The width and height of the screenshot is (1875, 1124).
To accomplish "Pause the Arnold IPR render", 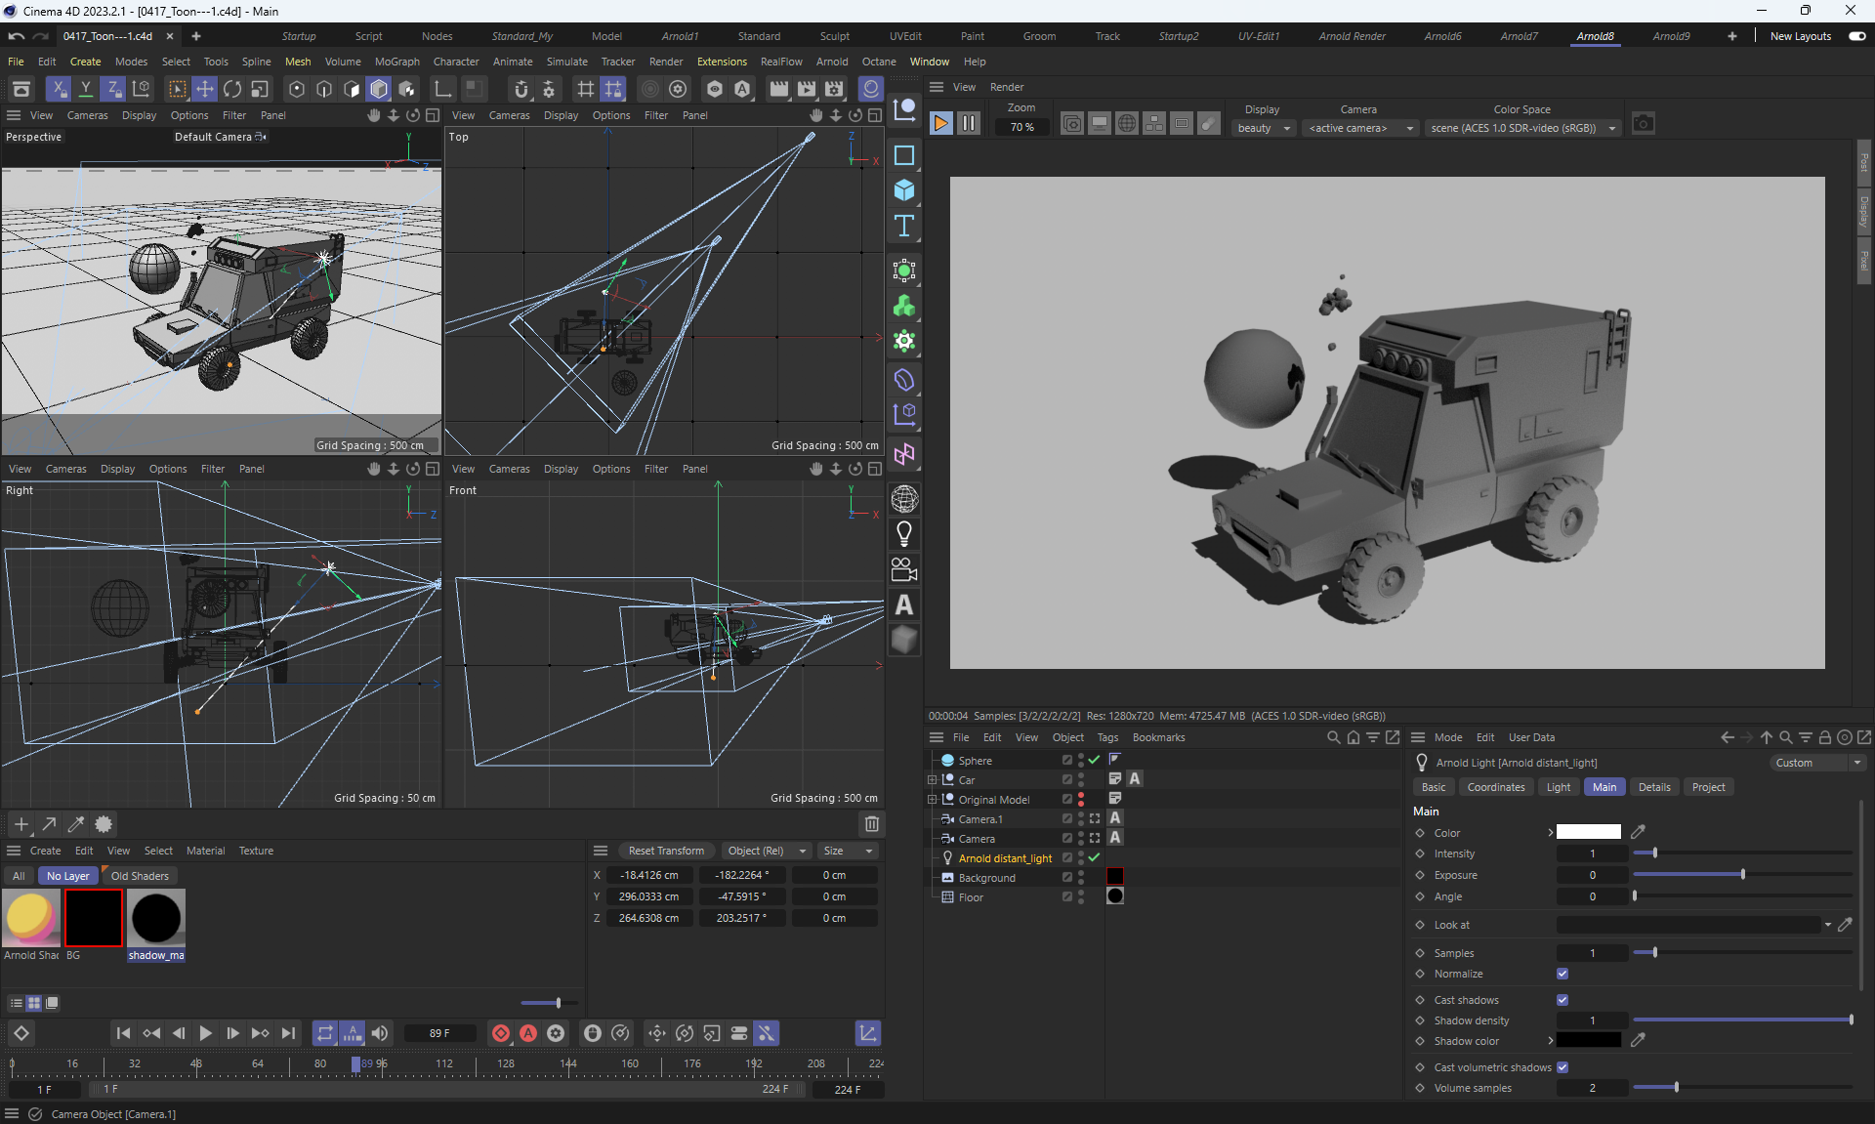I will 969,124.
